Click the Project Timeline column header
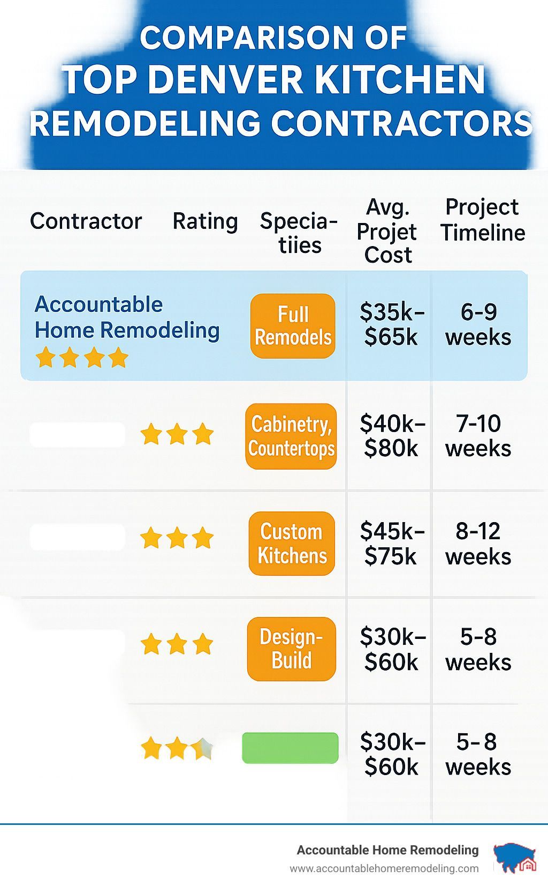The width and height of the screenshot is (548, 893). pyautogui.click(x=483, y=220)
